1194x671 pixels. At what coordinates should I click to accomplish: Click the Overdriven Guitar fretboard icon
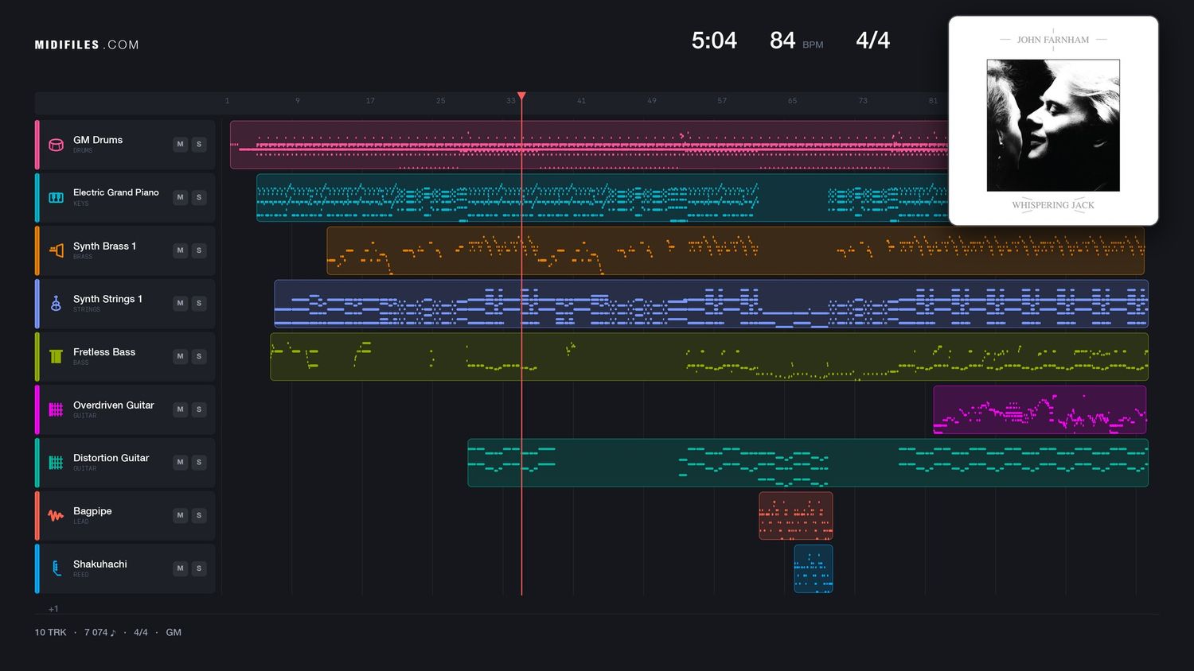(56, 409)
